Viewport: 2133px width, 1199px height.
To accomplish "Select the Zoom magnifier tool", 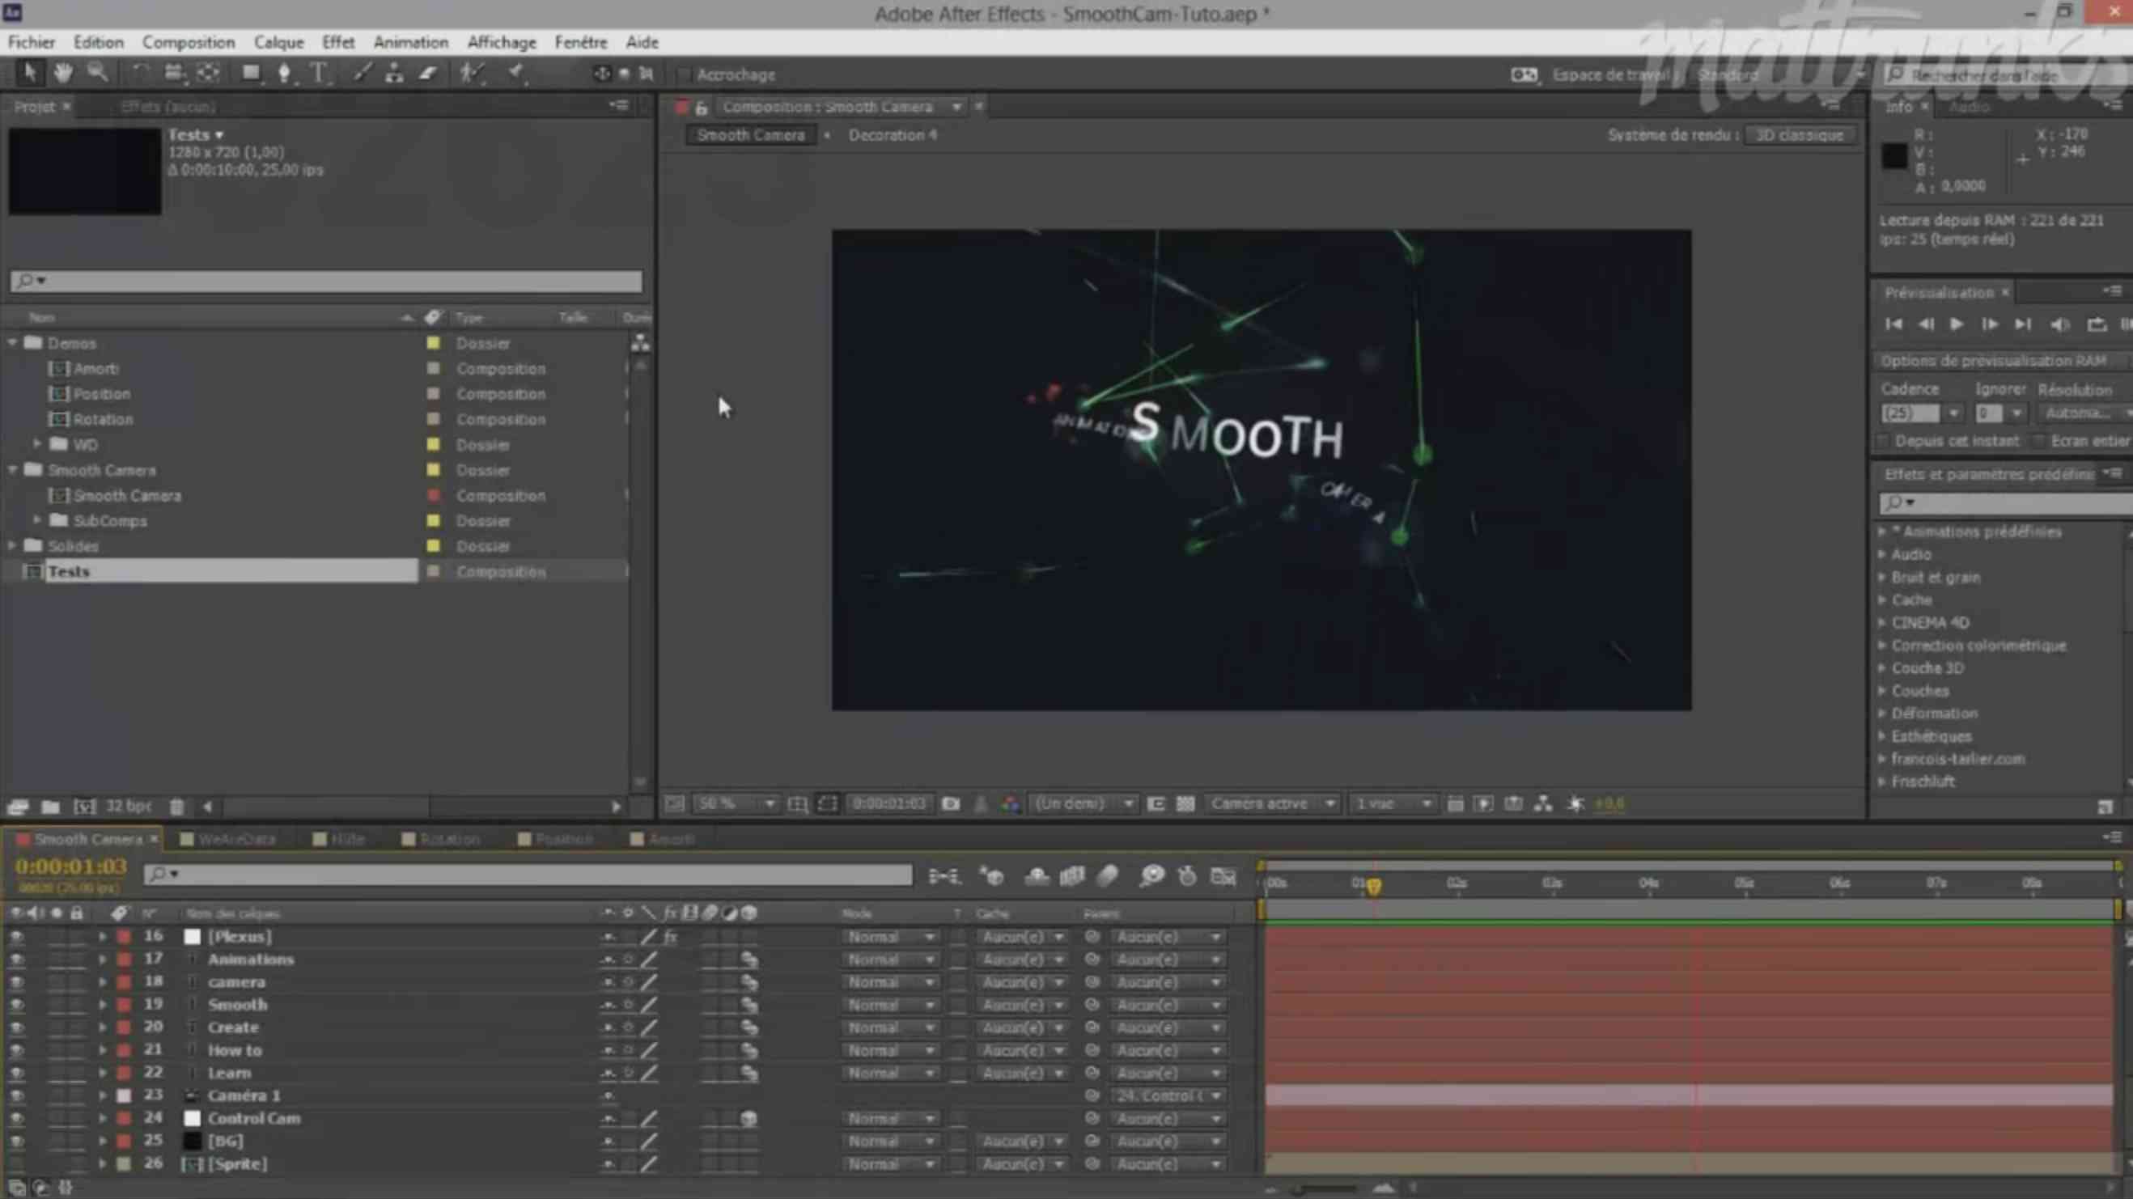I will [x=98, y=74].
